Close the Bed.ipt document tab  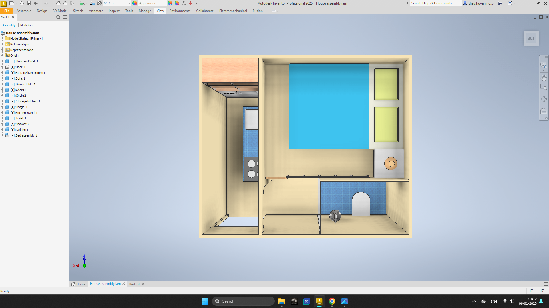(x=143, y=284)
